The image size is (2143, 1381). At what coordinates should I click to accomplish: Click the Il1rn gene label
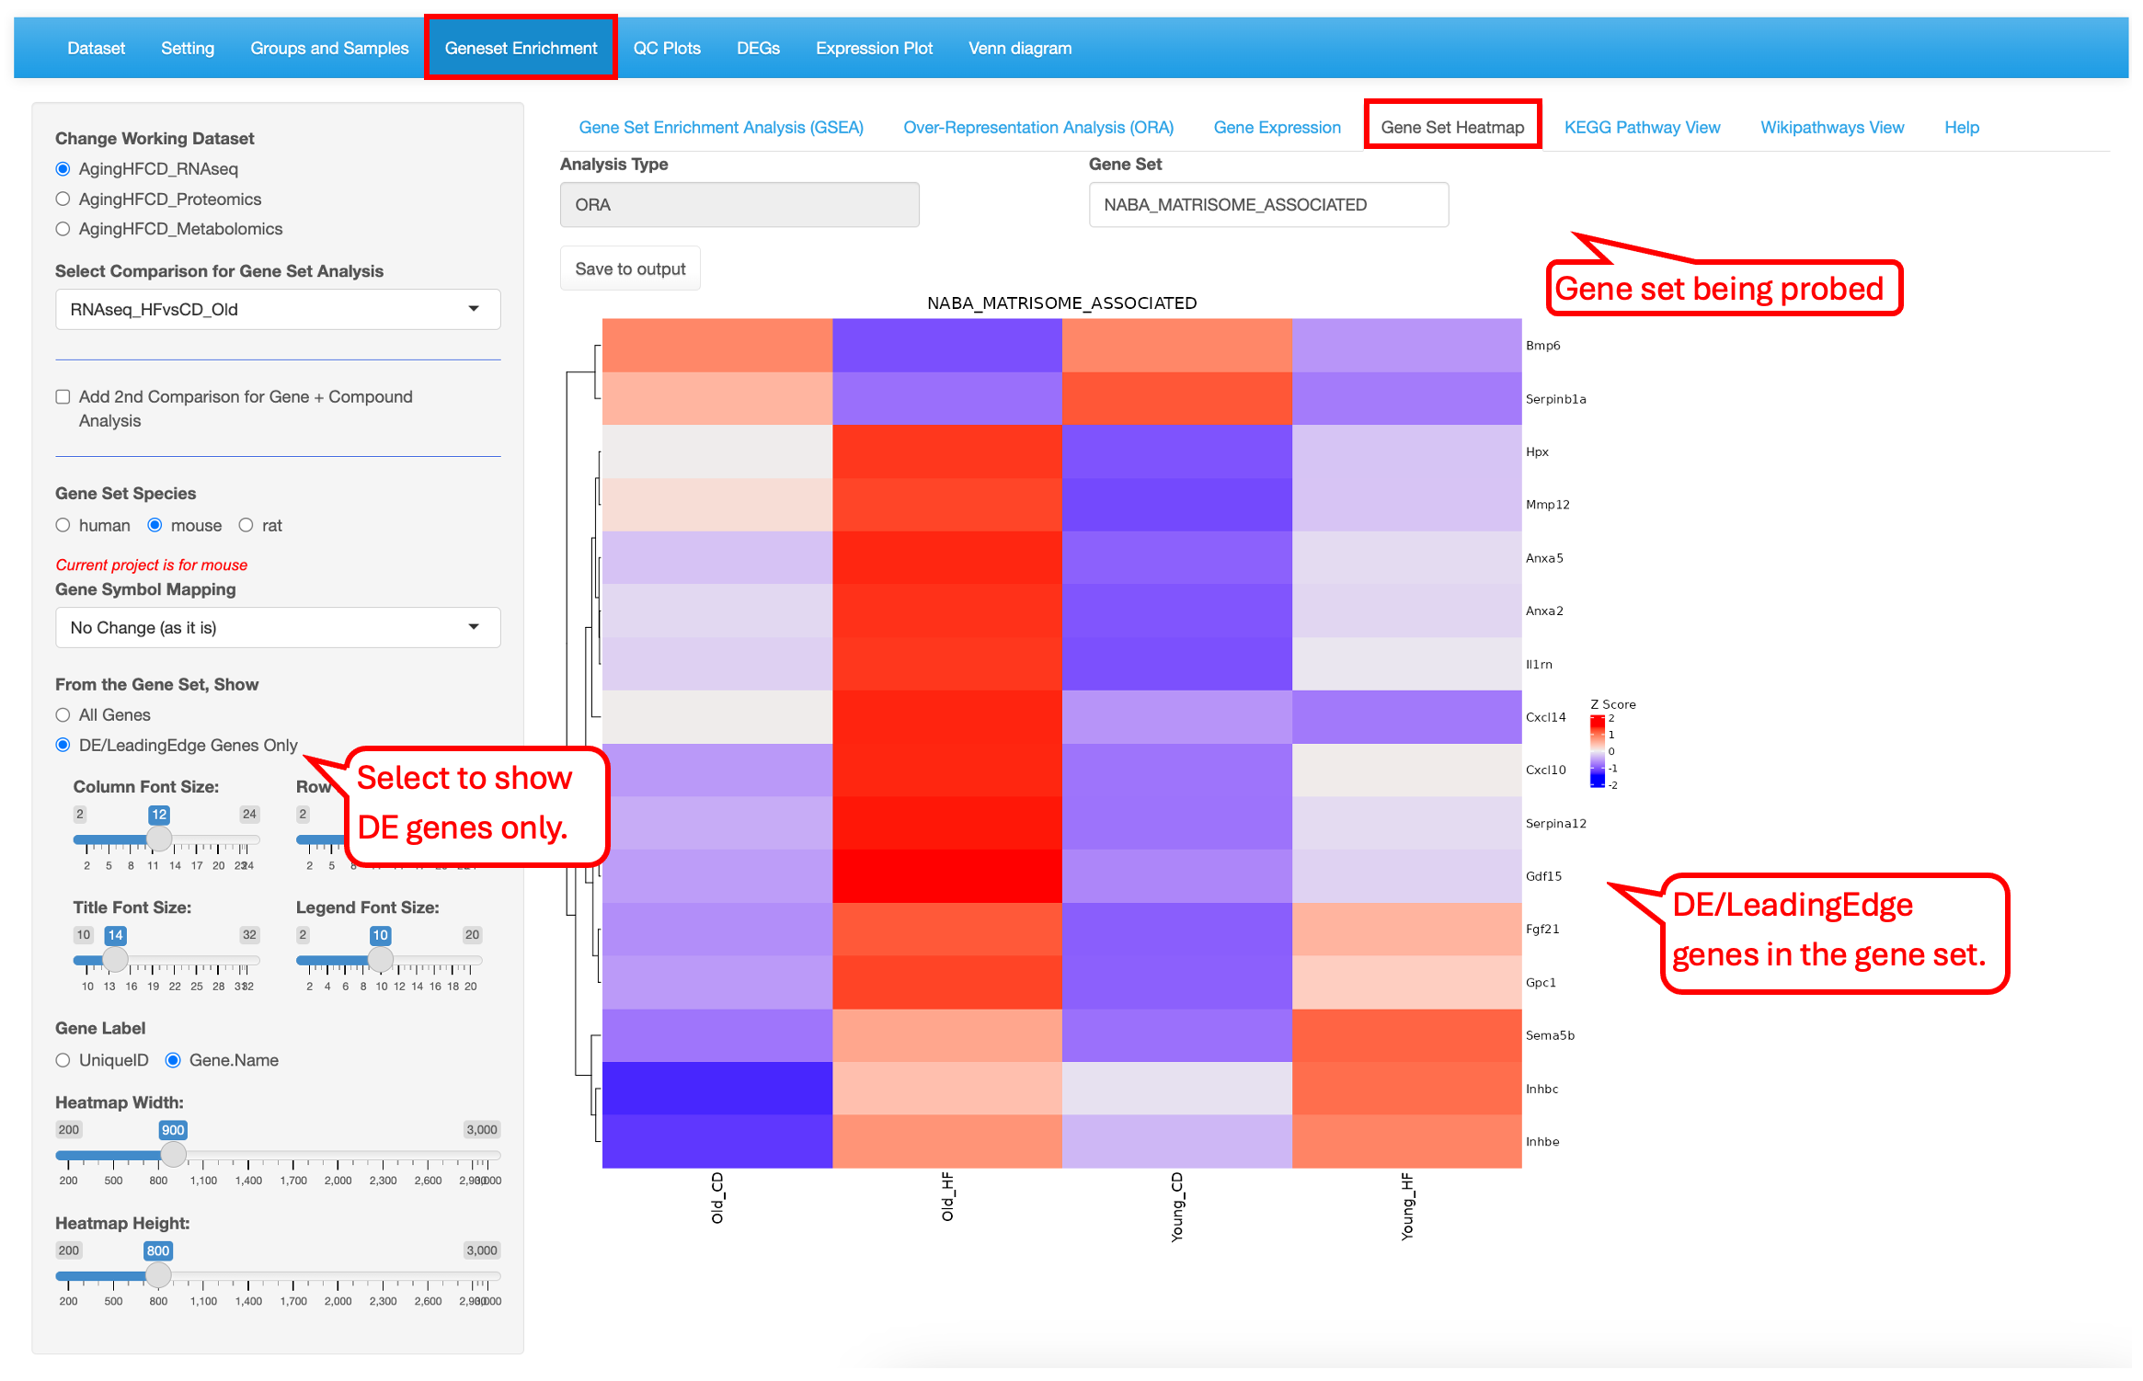click(x=1539, y=665)
